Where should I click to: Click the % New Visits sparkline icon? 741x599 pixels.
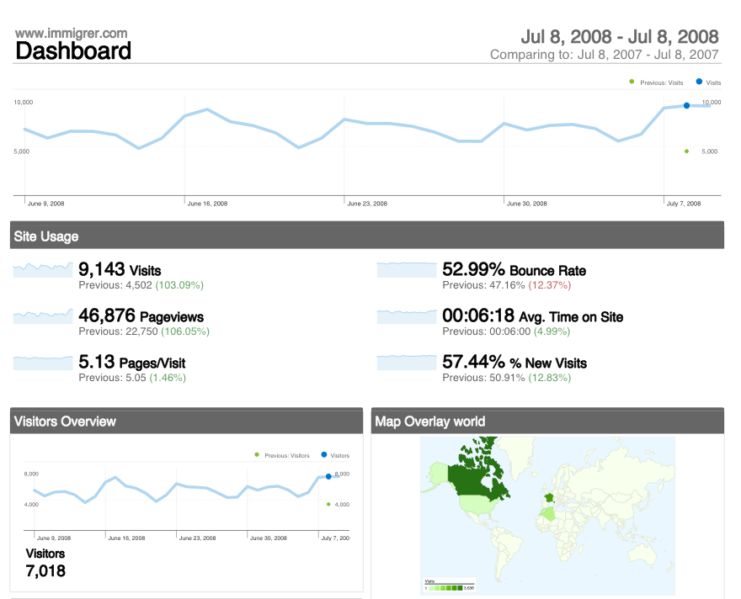point(406,363)
